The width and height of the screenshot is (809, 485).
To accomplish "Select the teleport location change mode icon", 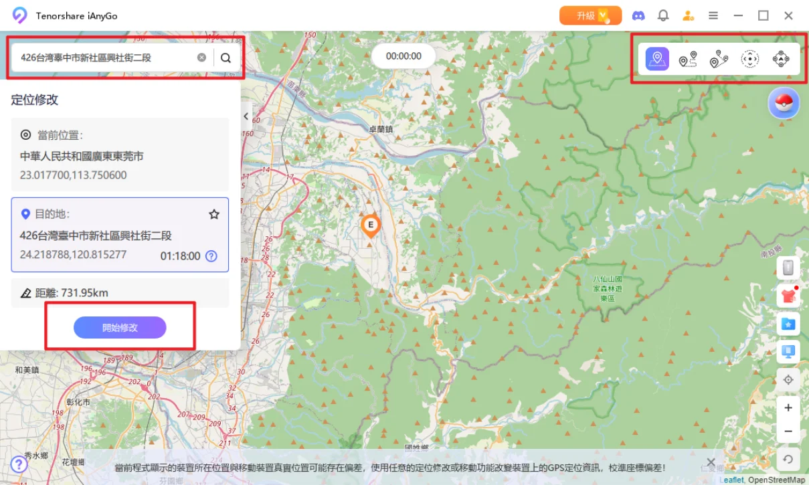I will coord(657,59).
